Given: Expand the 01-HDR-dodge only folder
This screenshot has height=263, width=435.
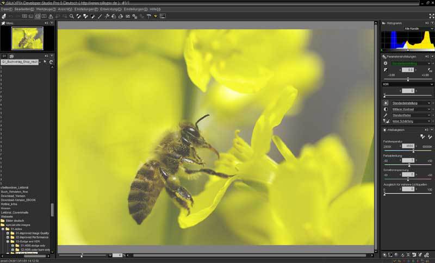Looking at the screenshot, I should click(x=13, y=246).
